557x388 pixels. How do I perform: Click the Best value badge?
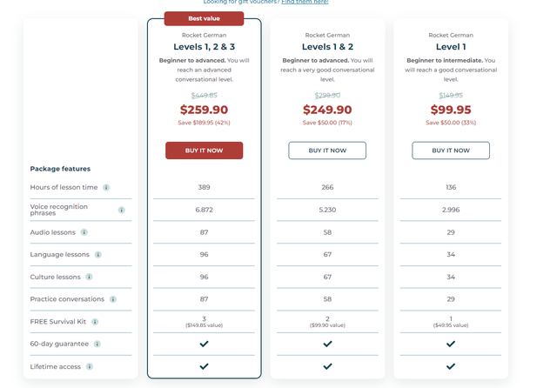click(204, 18)
